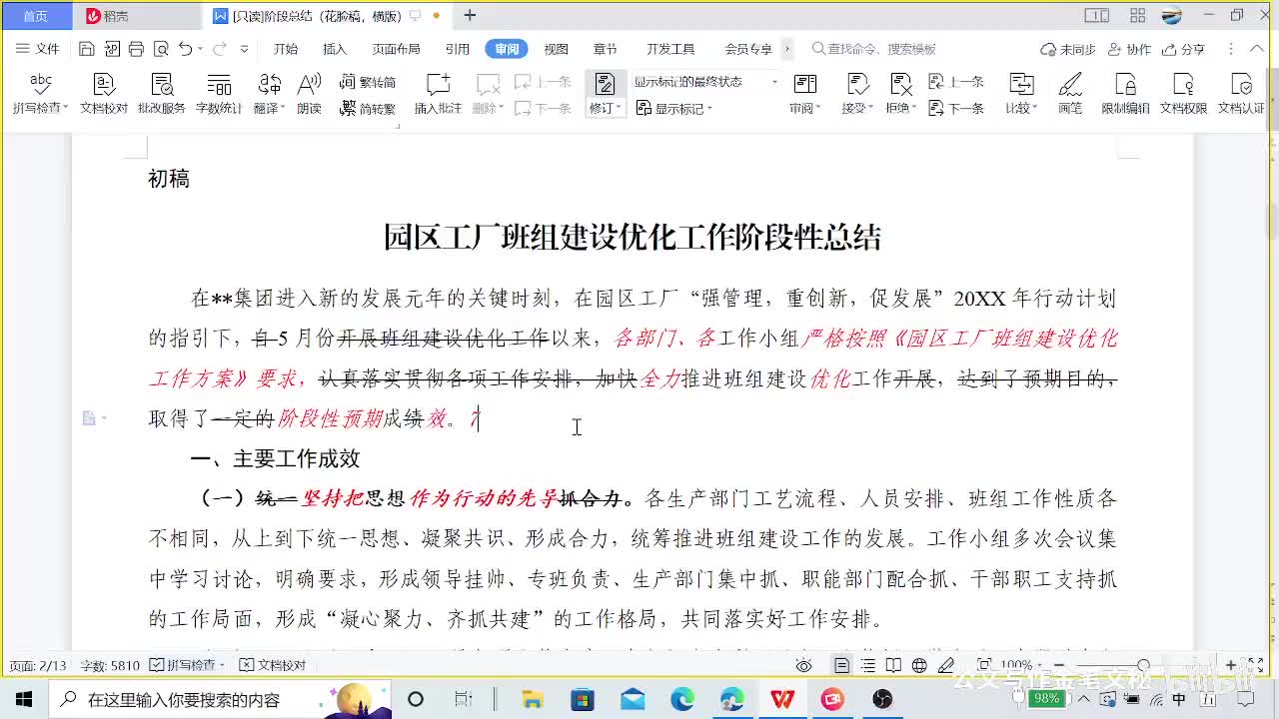Click the print icon in quick access toolbar
Screen dimensions: 1279x719
[136, 49]
